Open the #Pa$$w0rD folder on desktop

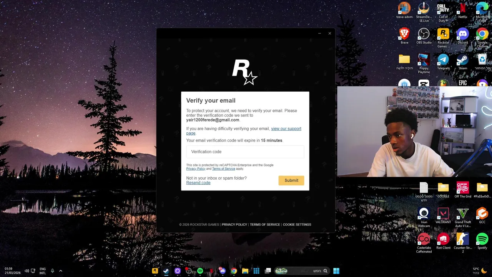(482, 190)
